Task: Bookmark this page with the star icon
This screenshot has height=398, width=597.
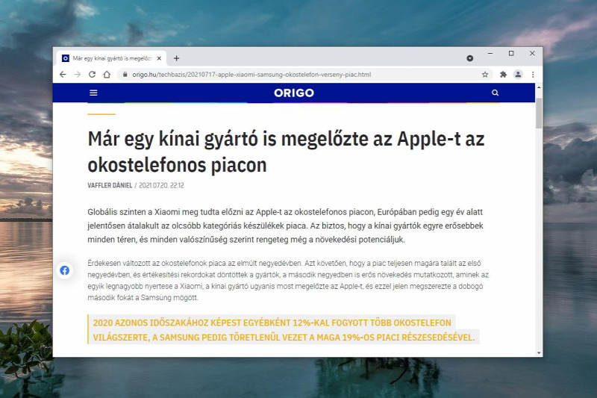Action: click(x=485, y=75)
